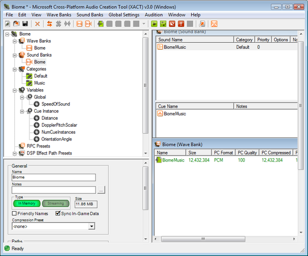Click the New Sound Bank toolbar icon
This screenshot has width=308, height=256.
pos(89,24)
